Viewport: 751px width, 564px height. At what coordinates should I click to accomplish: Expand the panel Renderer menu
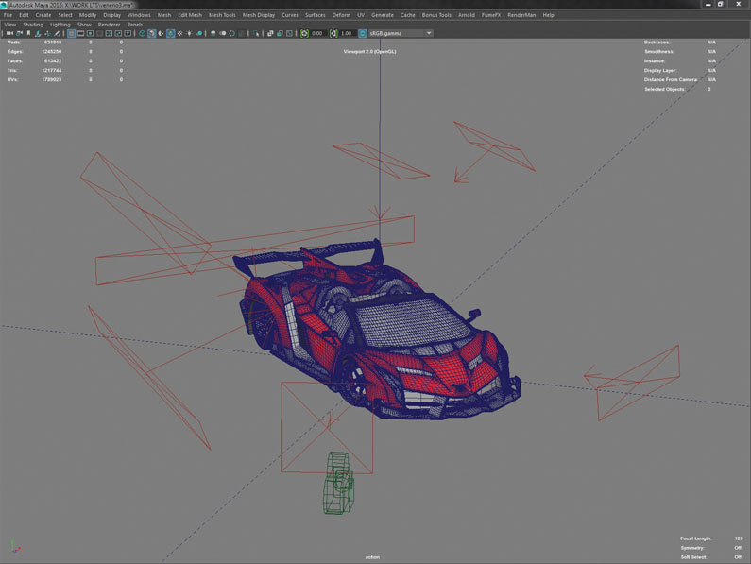coord(110,25)
